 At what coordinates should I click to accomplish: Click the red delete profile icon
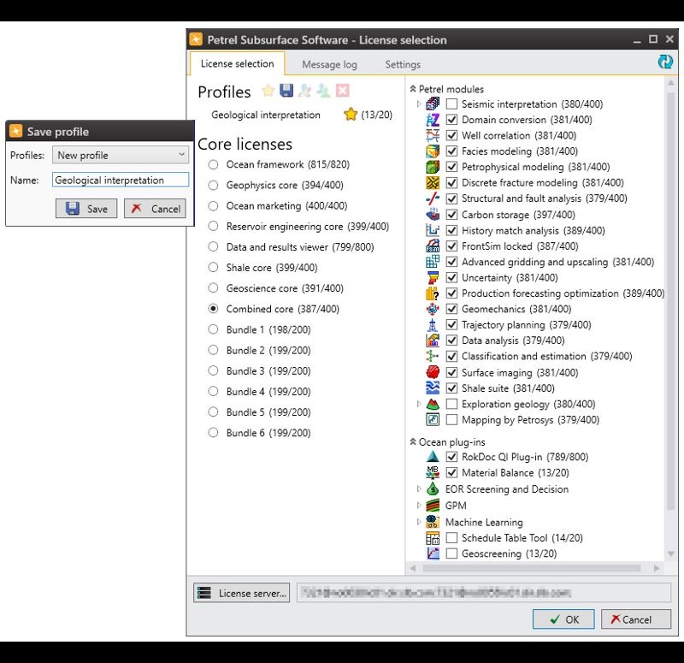click(343, 91)
